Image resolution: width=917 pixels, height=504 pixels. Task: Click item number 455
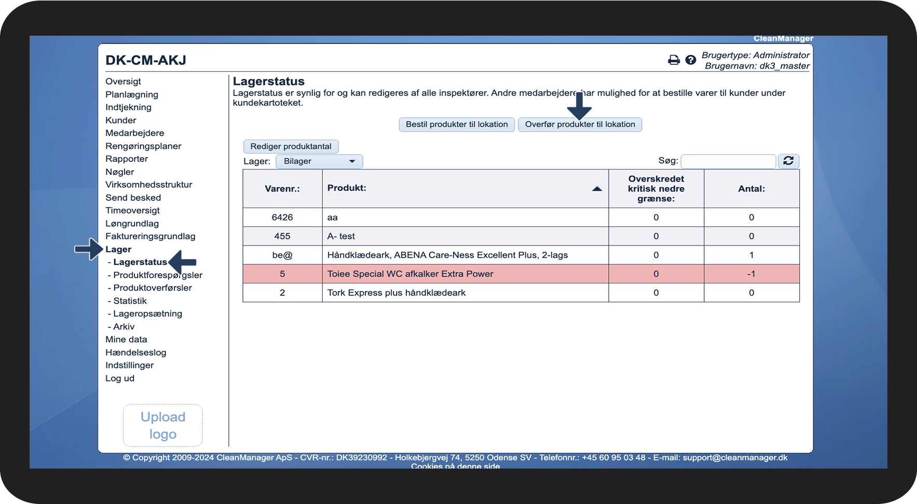[282, 236]
